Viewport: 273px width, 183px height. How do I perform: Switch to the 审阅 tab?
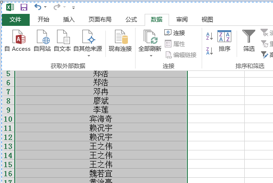point(182,20)
